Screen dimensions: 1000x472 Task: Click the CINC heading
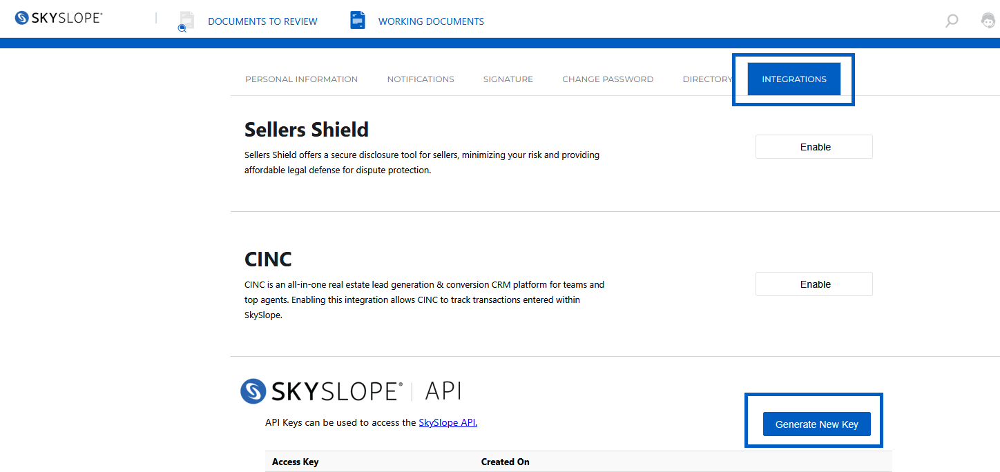coord(268,259)
